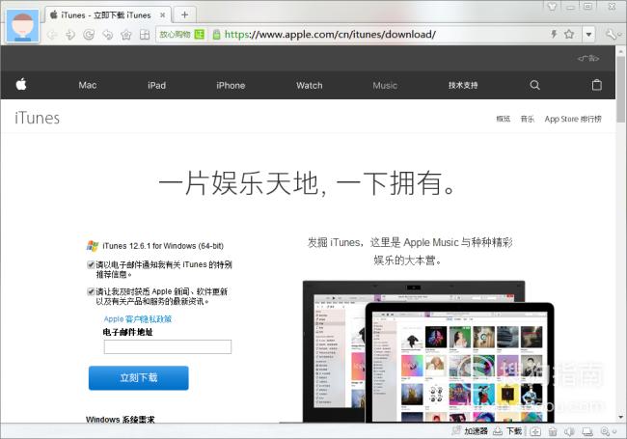Open the favorites star icon in navigation bar
Viewport: 627px width, 439px height.
(126, 35)
